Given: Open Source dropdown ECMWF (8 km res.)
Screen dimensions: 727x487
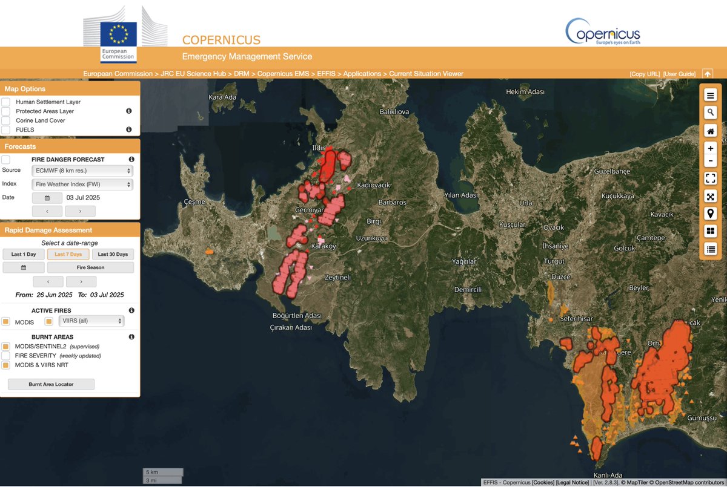Looking at the screenshot, I should point(82,171).
